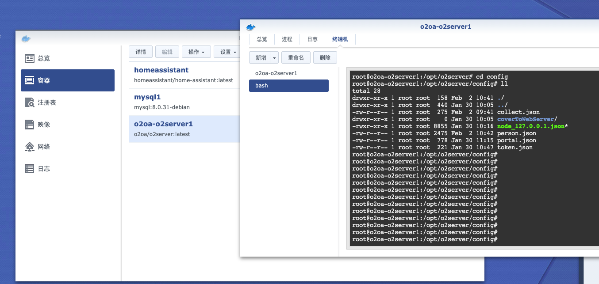Screen dimensions: 599x284
Task: Switch to the 日志 tab in container window
Action: [312, 39]
